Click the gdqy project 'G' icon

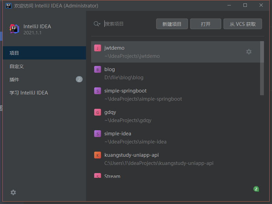[x=98, y=112]
